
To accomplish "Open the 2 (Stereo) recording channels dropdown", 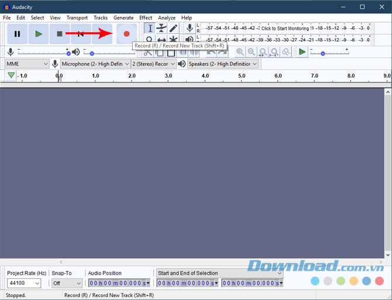I will (153, 64).
